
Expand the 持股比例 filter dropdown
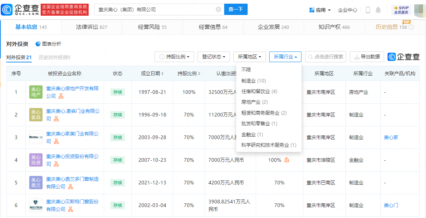tap(174, 57)
